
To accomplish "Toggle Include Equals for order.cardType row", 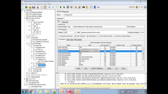I will (136, 47).
